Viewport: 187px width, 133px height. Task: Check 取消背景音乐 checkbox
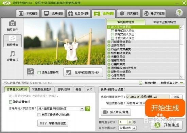(x=11, y=102)
